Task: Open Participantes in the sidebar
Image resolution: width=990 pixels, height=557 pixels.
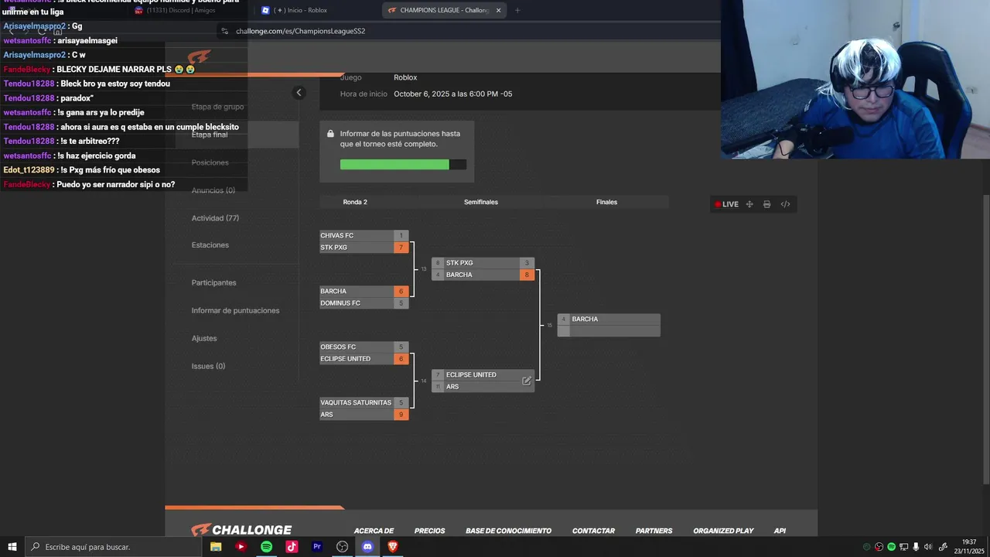Action: 214,283
